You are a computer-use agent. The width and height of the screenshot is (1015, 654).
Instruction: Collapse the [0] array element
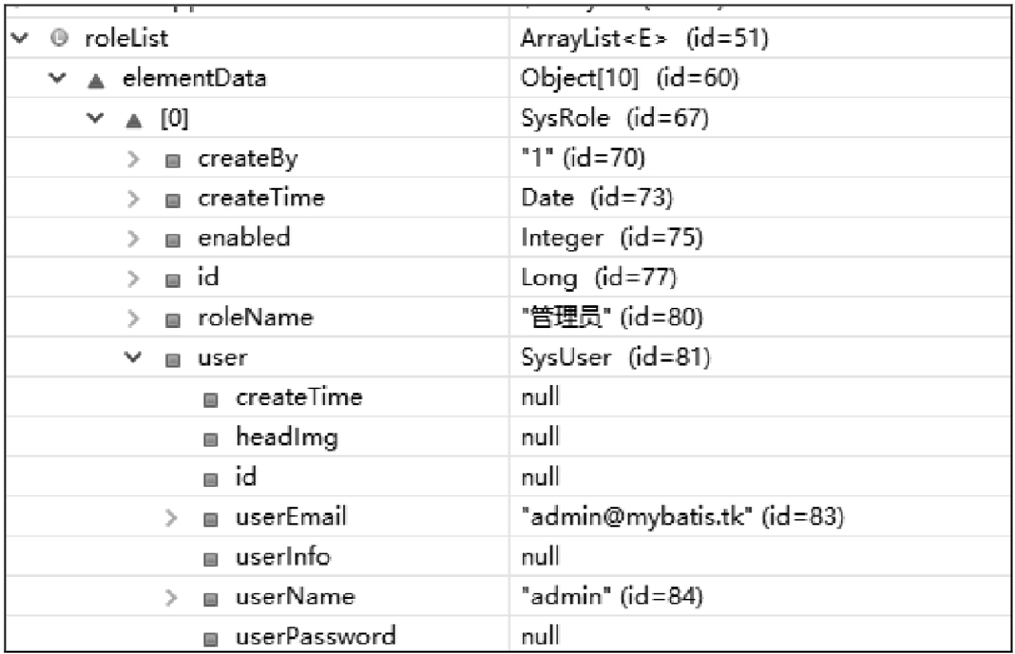click(95, 118)
